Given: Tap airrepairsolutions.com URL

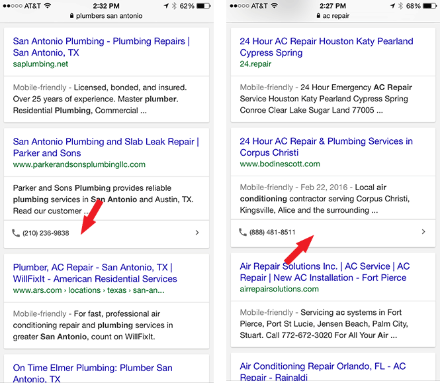Looking at the screenshot, I should point(279,289).
